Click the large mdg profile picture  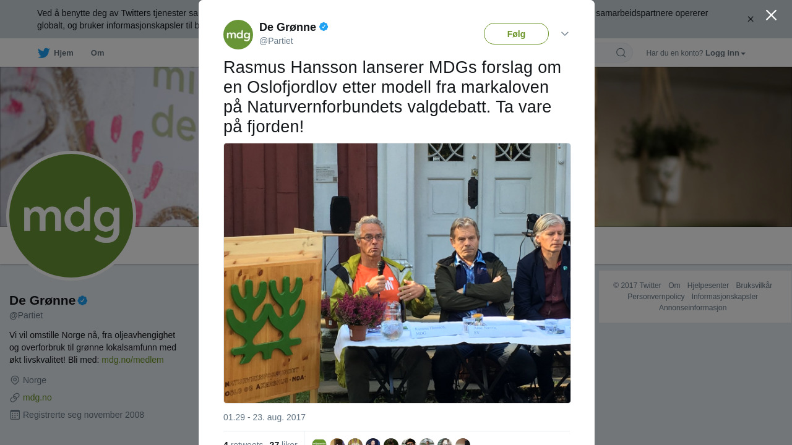(x=71, y=216)
